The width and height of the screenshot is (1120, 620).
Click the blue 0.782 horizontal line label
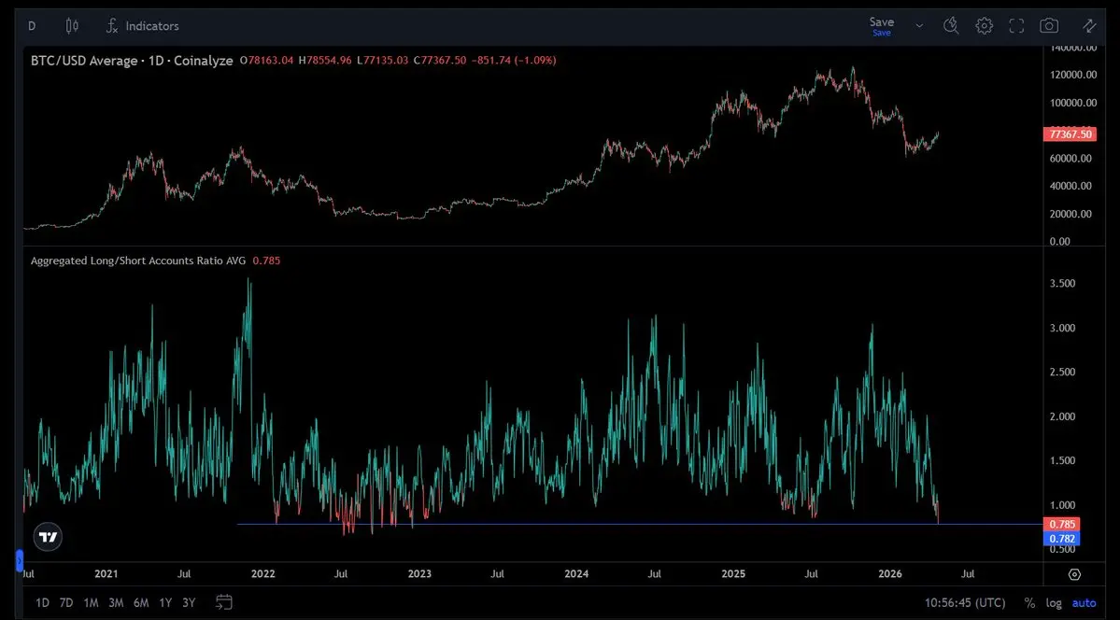pyautogui.click(x=1061, y=539)
